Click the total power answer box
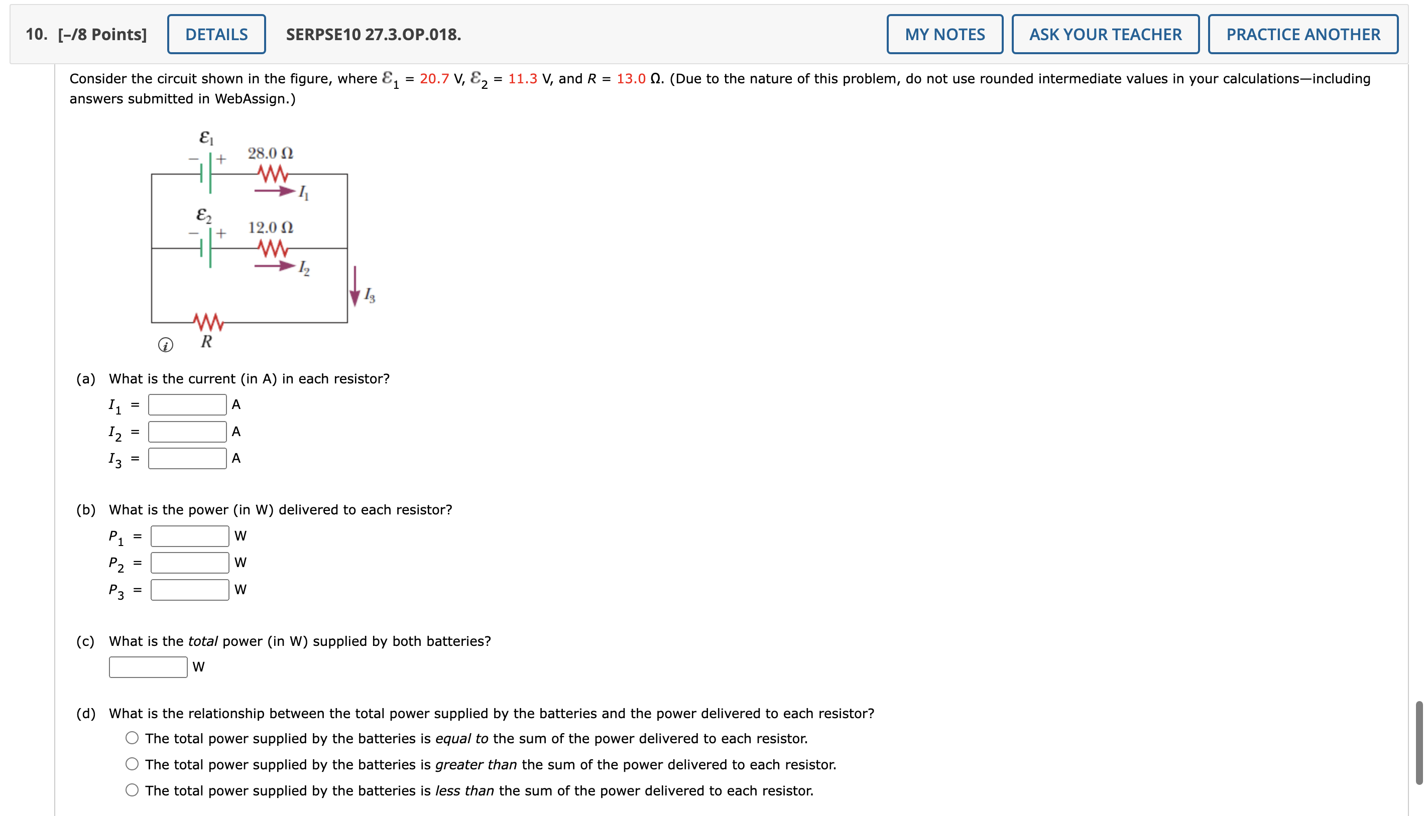The height and width of the screenshot is (816, 1425). point(148,666)
